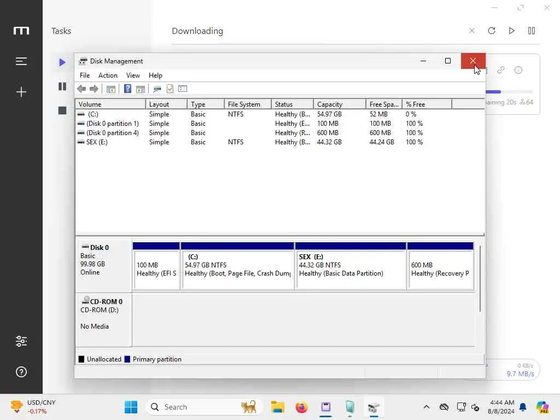
Task: Click the Back arrow in Disk Management toolbar
Action: (x=81, y=89)
